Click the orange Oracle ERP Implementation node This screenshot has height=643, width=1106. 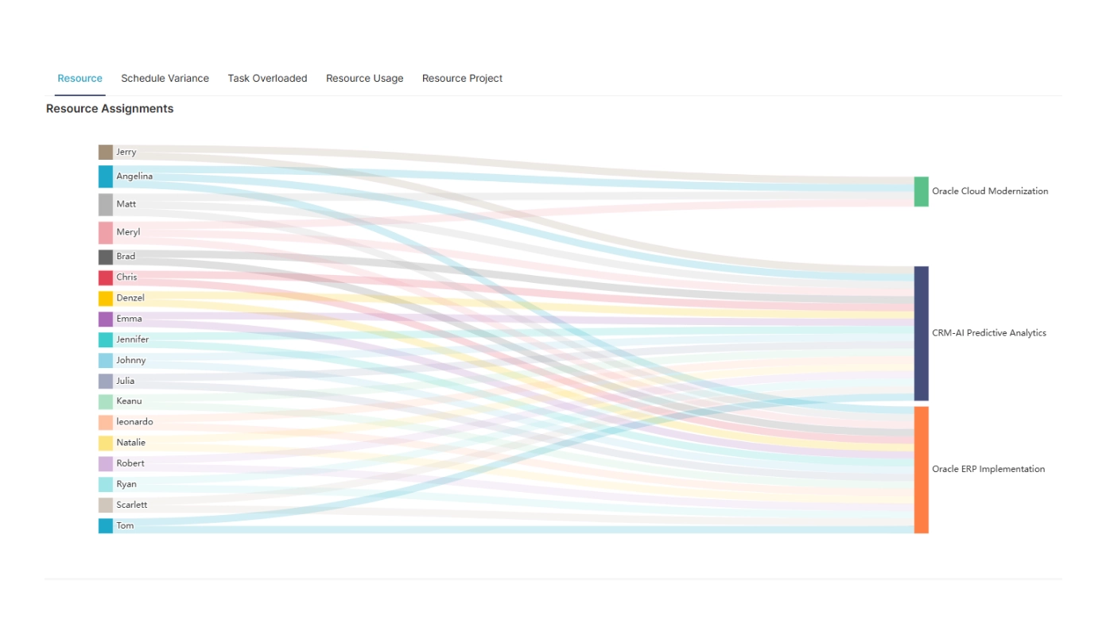point(922,470)
